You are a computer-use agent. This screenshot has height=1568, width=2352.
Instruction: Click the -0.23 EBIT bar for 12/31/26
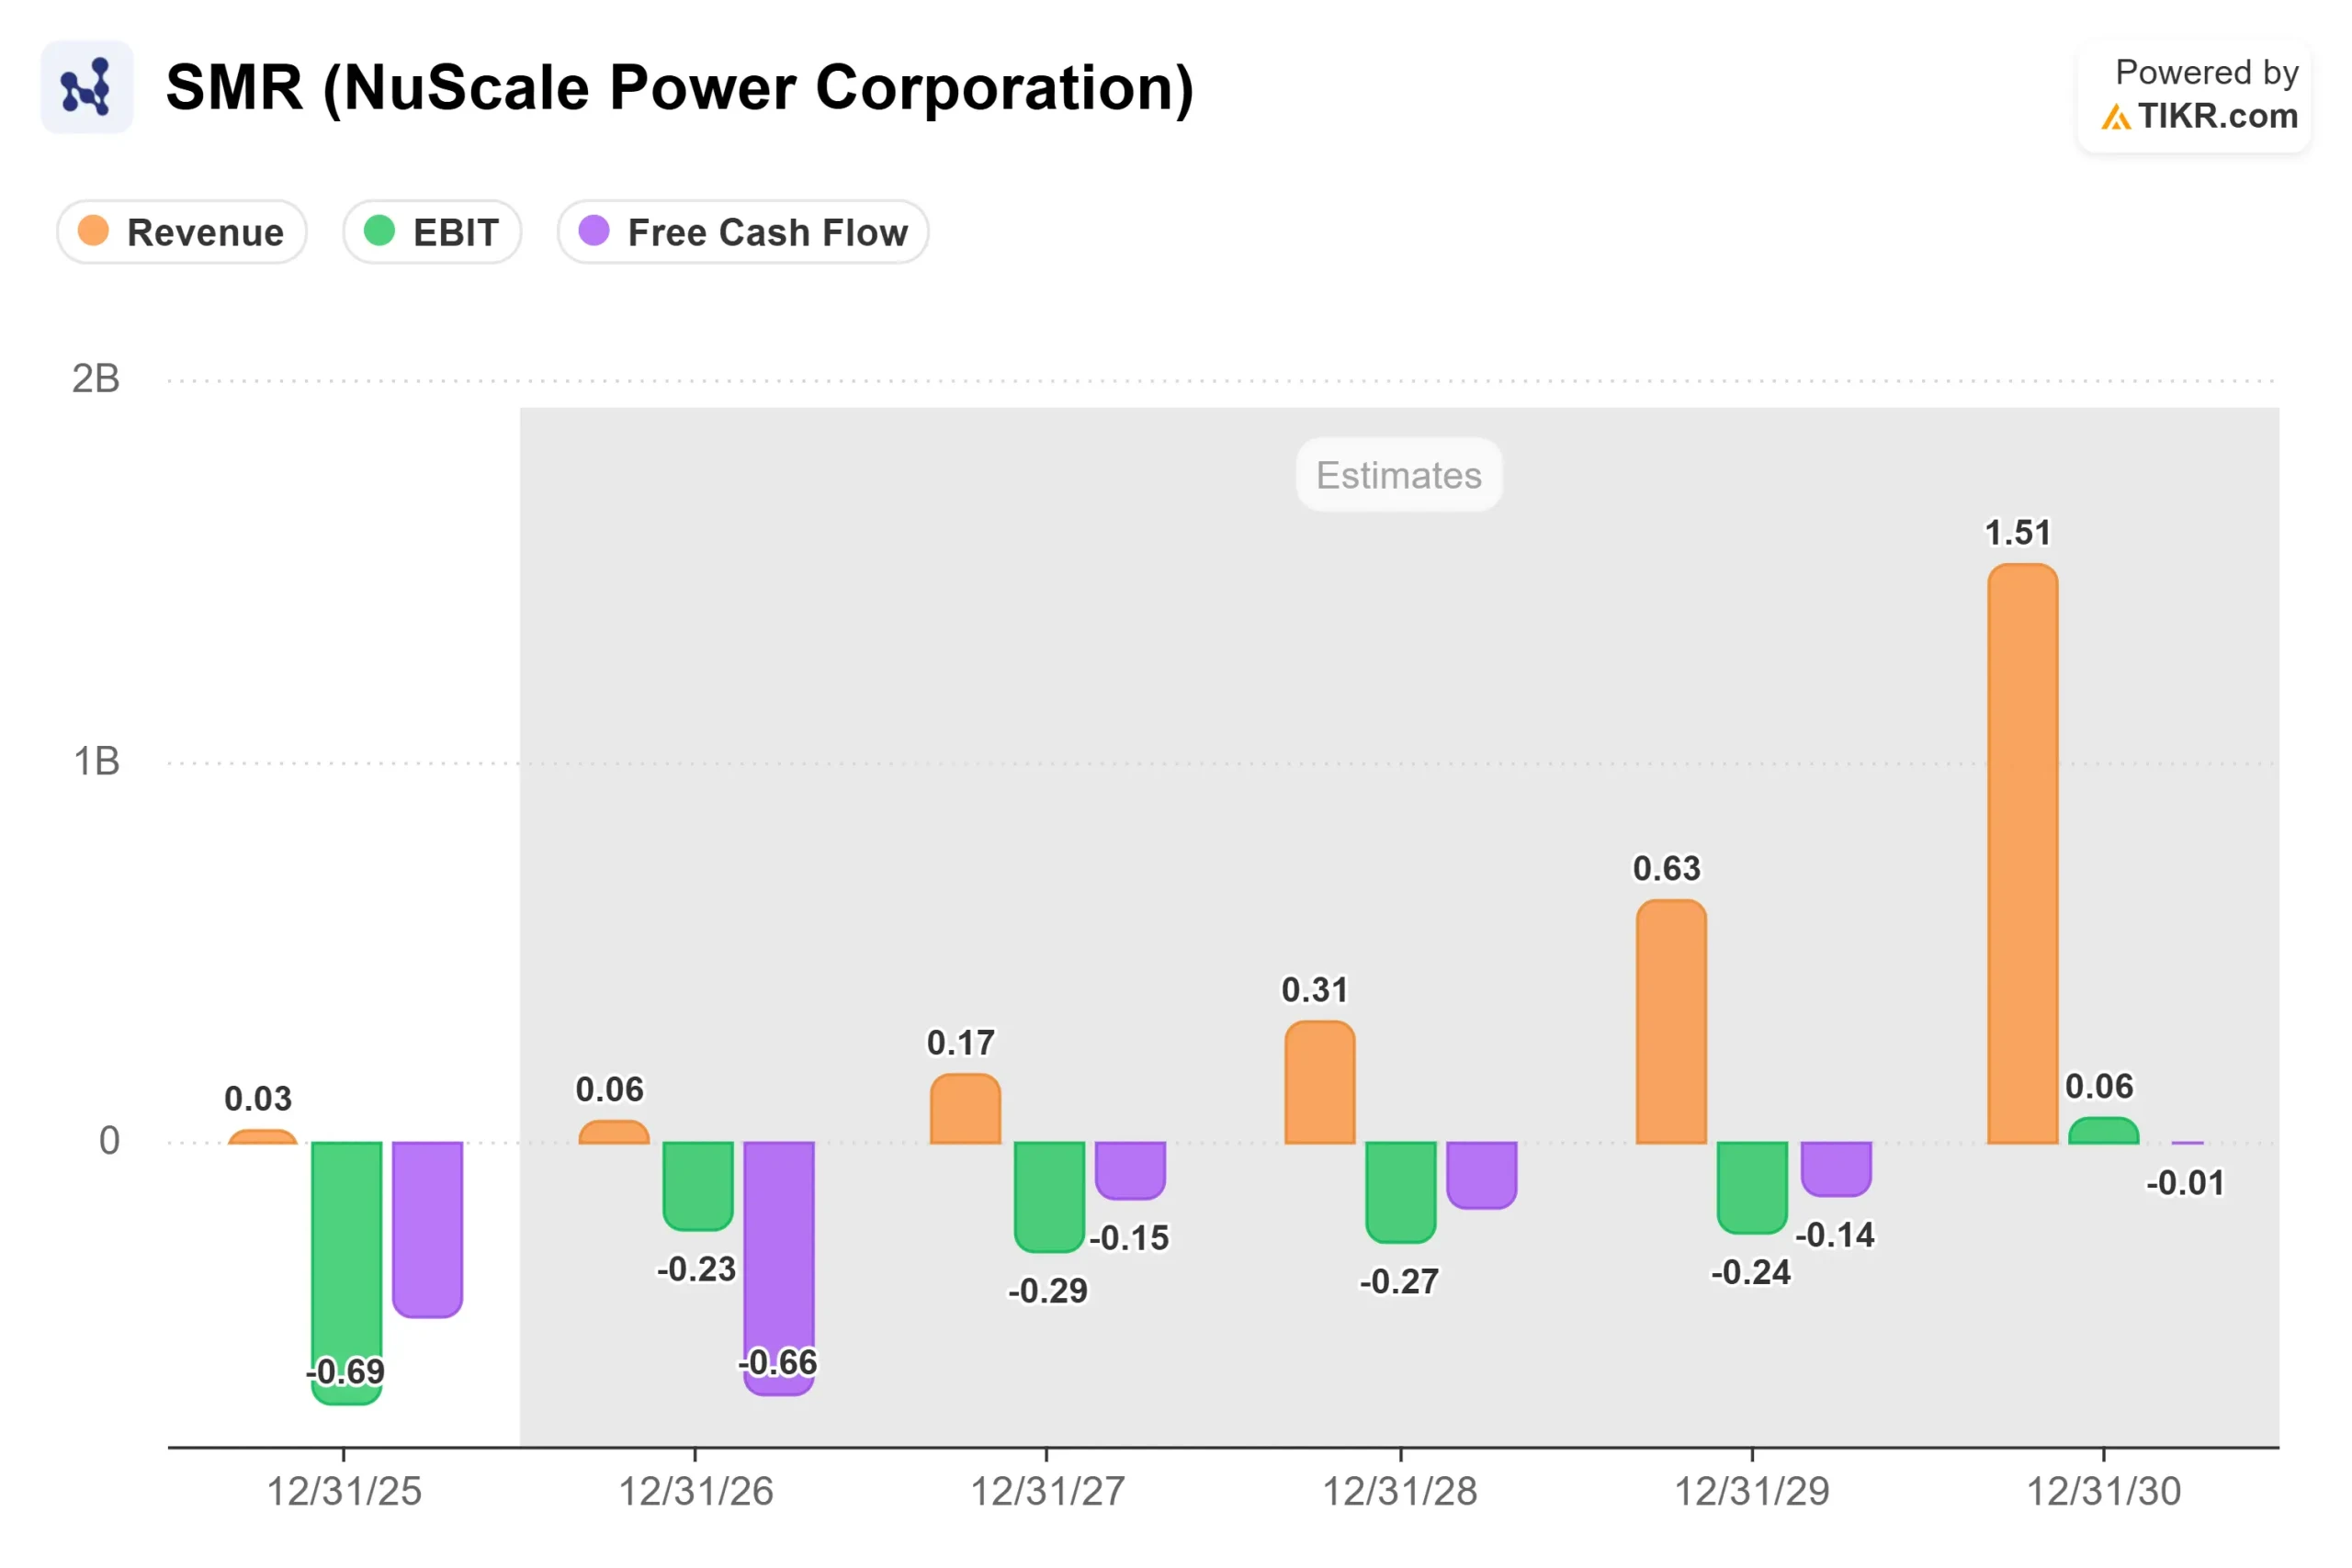(698, 1185)
